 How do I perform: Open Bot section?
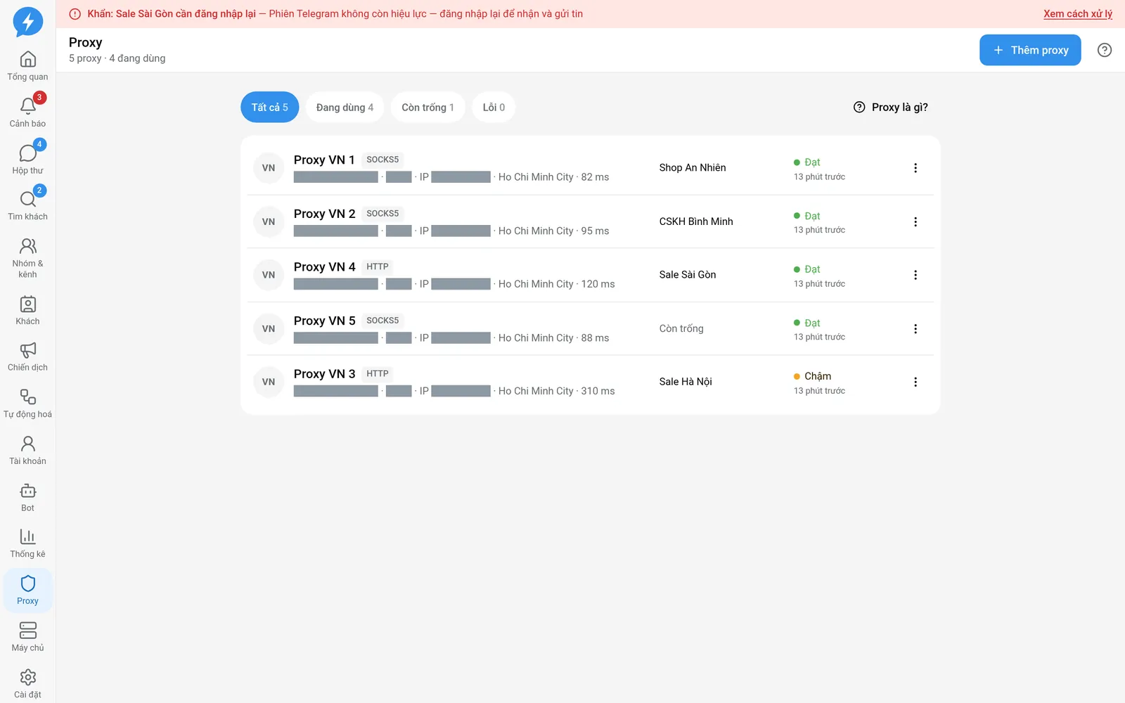click(27, 498)
